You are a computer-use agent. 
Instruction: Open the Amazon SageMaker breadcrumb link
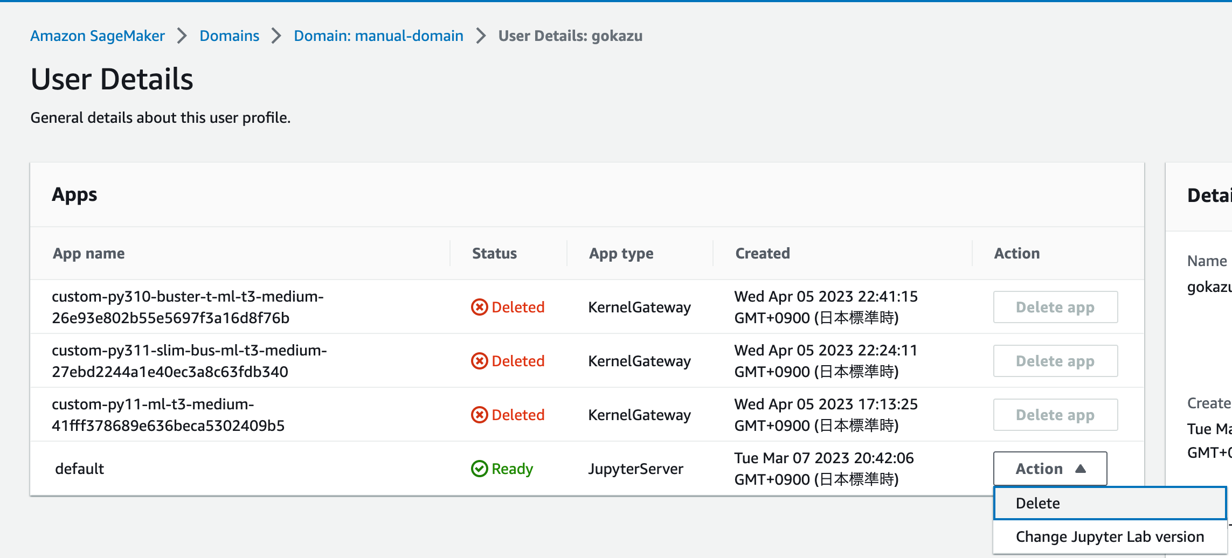coord(98,36)
